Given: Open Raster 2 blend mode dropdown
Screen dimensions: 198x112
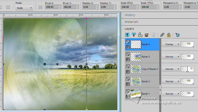Looking at the screenshot, I should pos(171,81).
